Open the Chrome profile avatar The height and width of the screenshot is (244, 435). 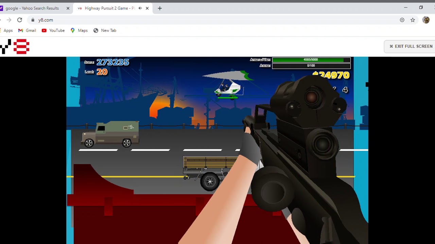(x=426, y=20)
